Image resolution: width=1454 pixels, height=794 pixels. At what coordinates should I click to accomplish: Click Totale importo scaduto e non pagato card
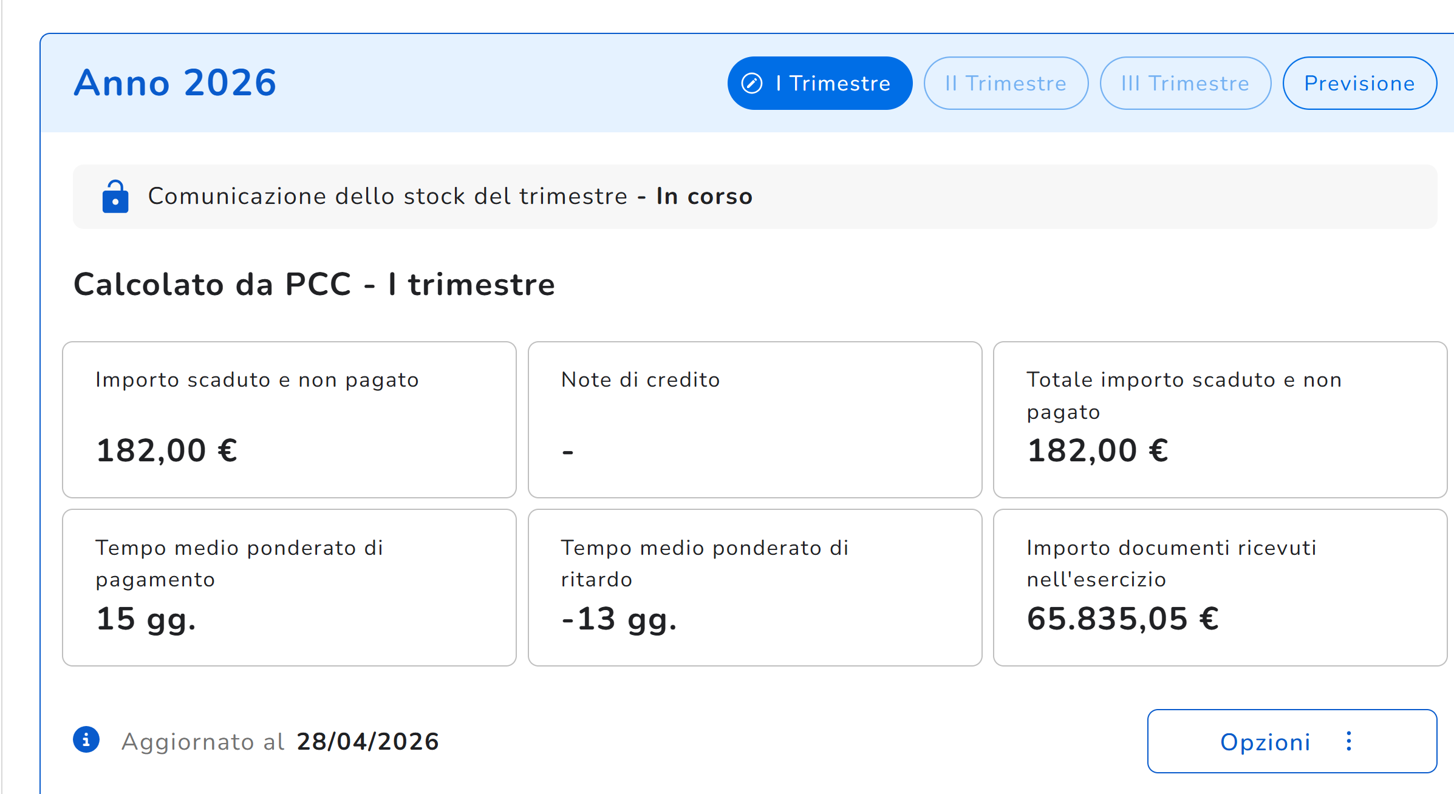[x=1220, y=419]
